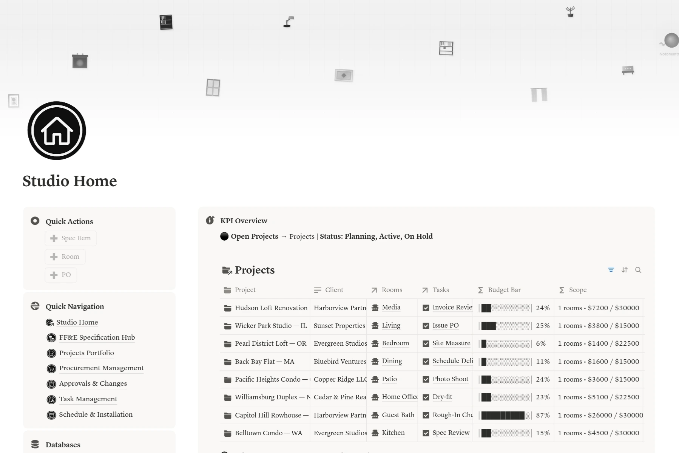
Task: Open the Scope column header menu
Action: point(577,290)
